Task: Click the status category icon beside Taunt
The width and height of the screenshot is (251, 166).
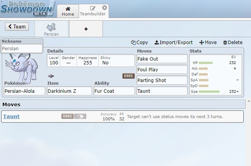Action: [x=81, y=116]
